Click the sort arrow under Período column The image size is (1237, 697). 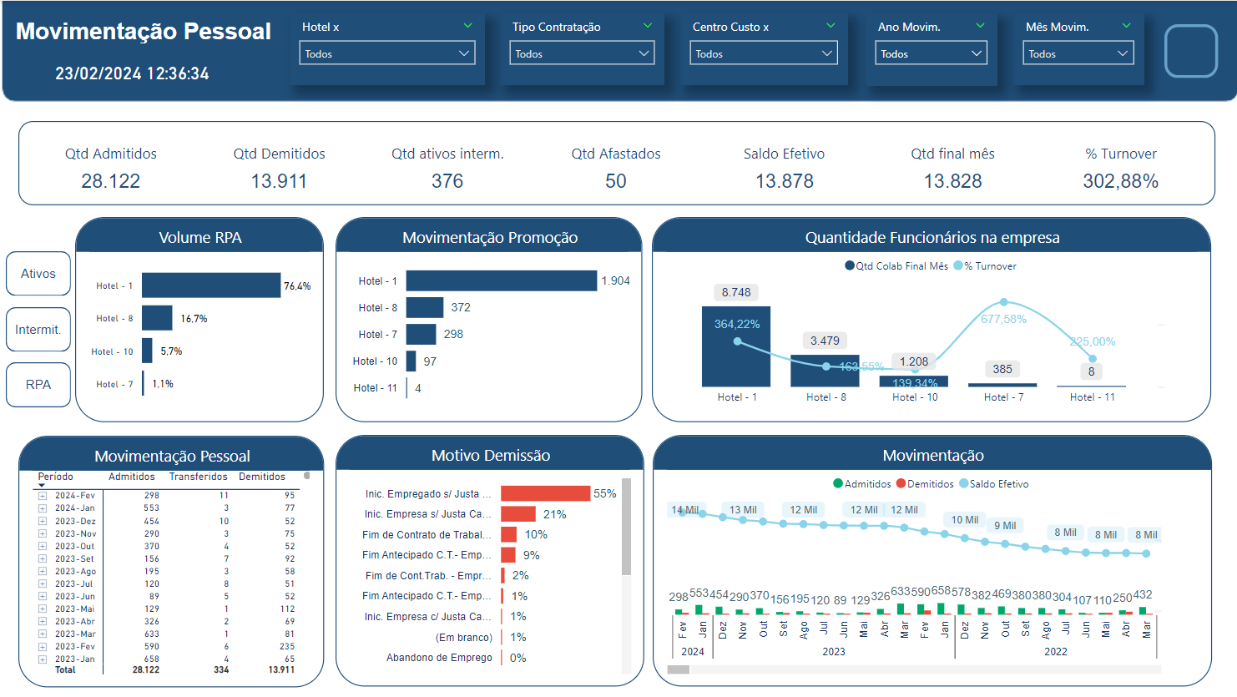[x=42, y=485]
